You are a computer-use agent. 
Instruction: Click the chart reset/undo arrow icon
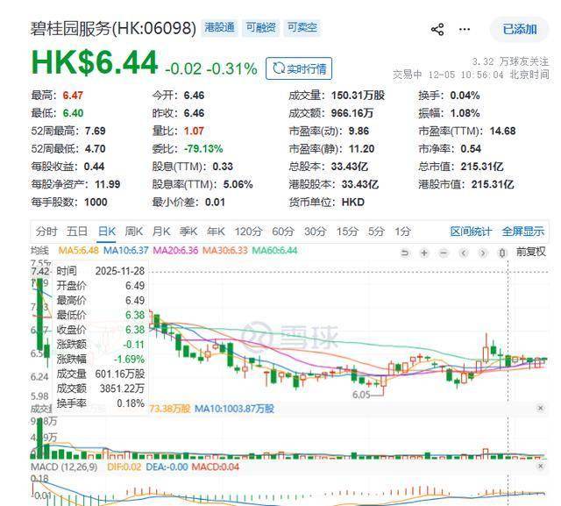tap(405, 253)
